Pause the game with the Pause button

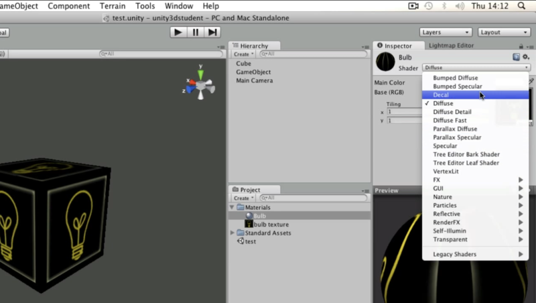tap(196, 32)
